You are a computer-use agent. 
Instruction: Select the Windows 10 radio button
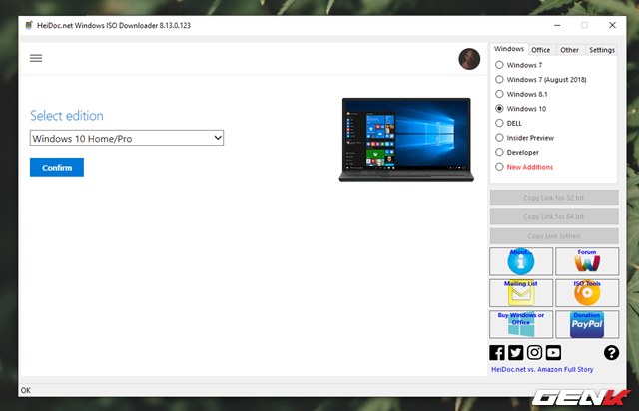pos(499,109)
